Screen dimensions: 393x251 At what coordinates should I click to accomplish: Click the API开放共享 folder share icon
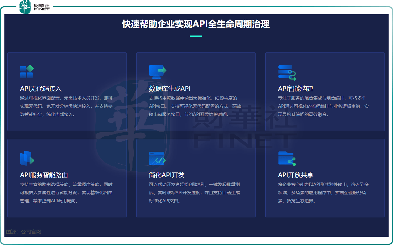click(287, 158)
